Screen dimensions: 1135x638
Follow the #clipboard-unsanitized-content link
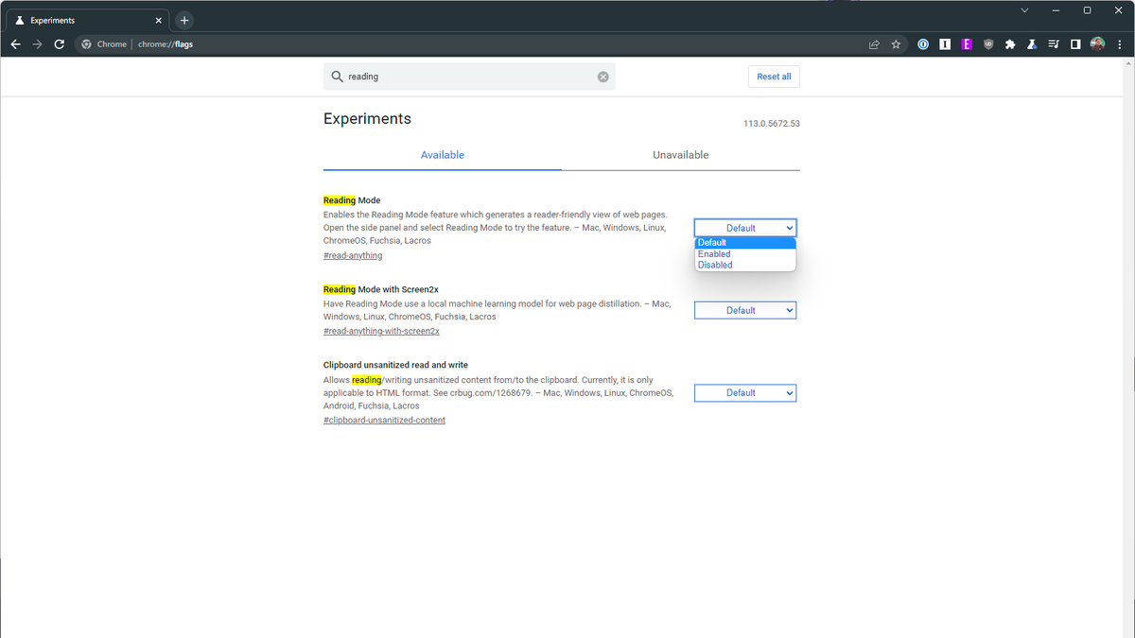(x=384, y=420)
